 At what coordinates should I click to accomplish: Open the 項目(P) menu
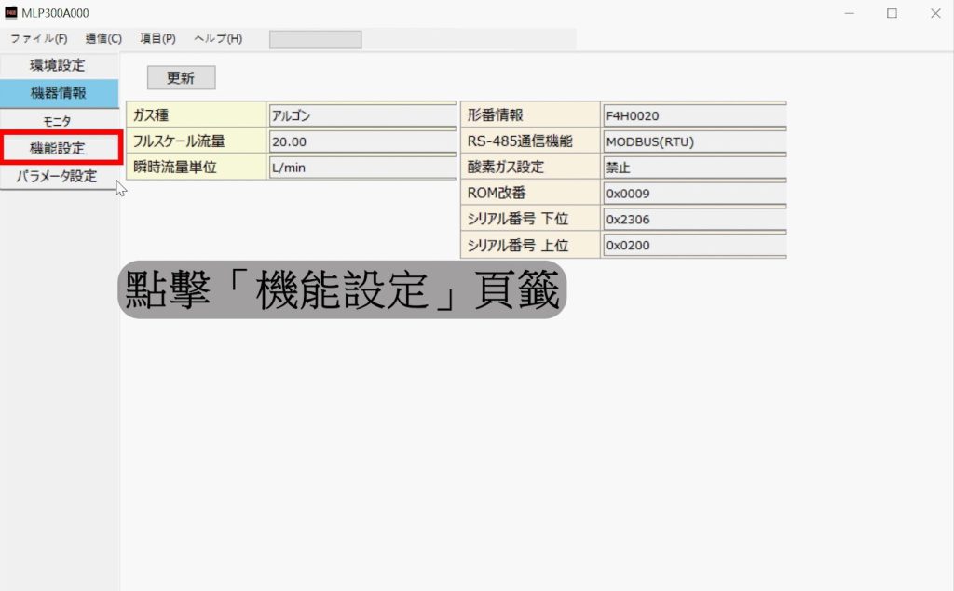[157, 38]
